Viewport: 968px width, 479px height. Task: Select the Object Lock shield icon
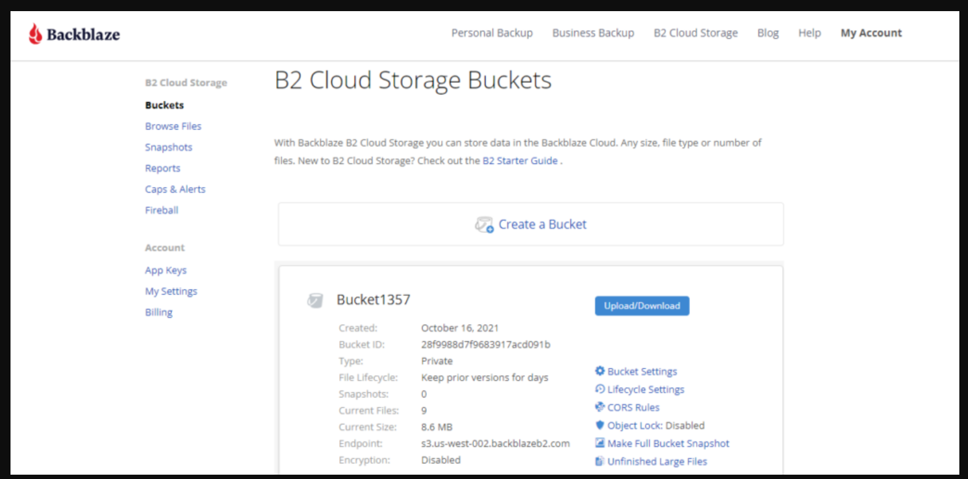(x=600, y=425)
